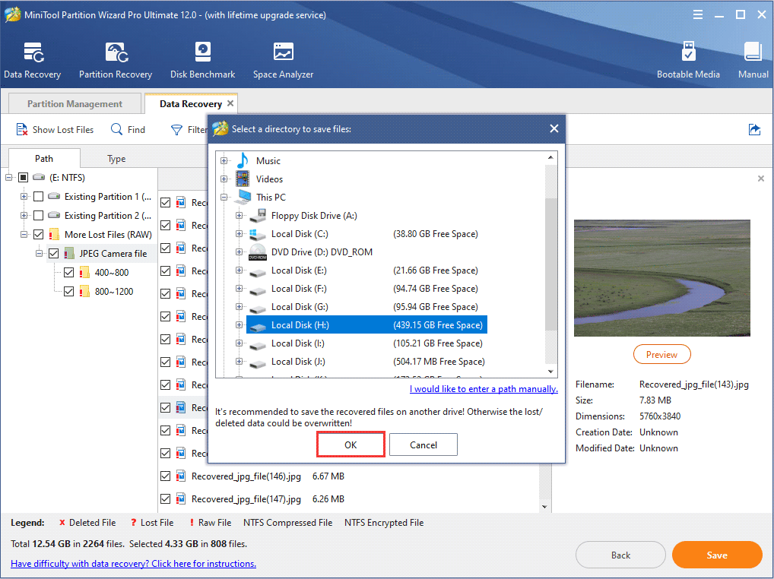The width and height of the screenshot is (774, 579).
Task: Uncheck the 800~1200 folder checkbox
Action: [69, 292]
